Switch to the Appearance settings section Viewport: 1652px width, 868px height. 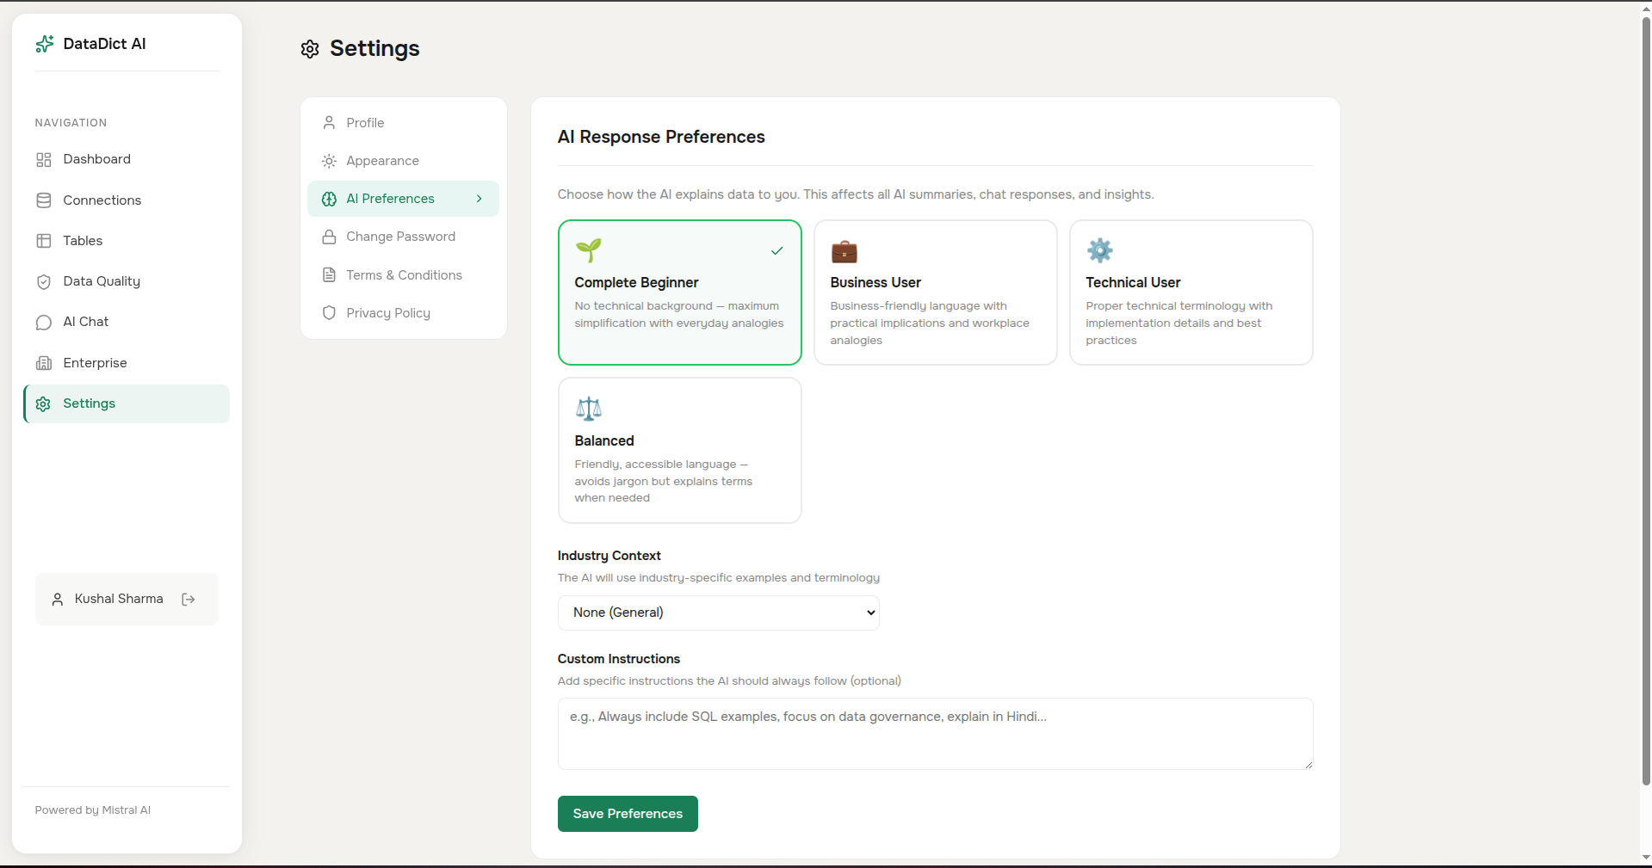pos(382,161)
